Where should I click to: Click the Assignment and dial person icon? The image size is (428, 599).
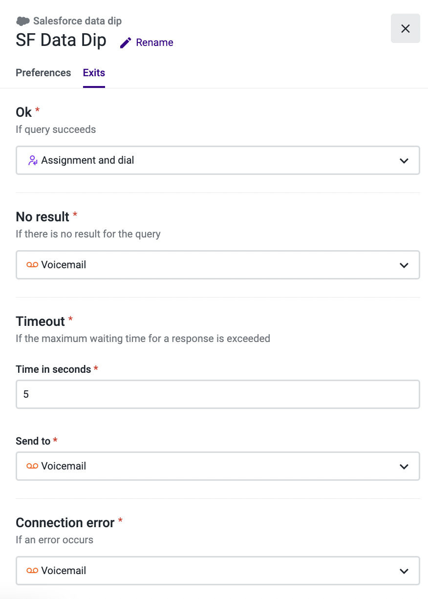tap(33, 160)
